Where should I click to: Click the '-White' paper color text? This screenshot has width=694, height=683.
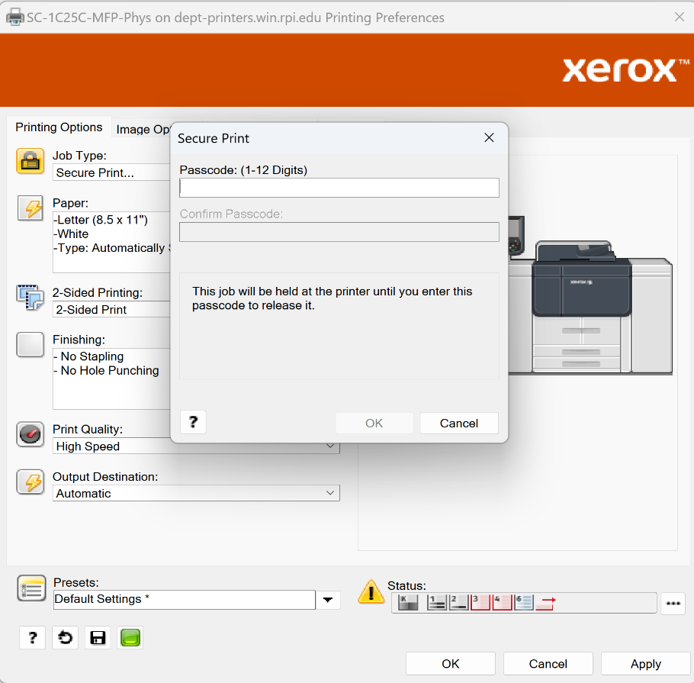(70, 234)
